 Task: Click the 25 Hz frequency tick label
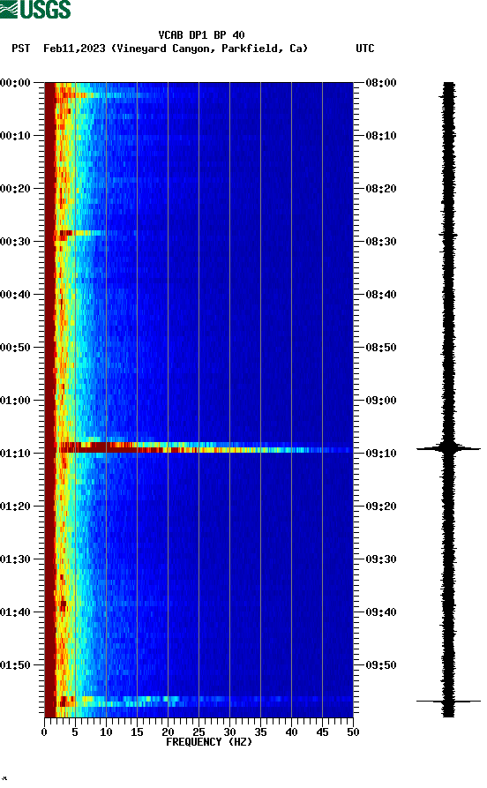pyautogui.click(x=199, y=732)
